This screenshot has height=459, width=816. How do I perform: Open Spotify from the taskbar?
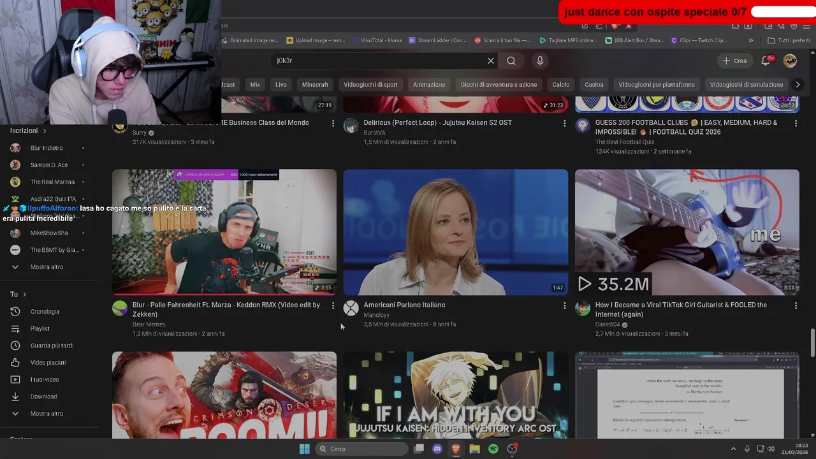pyautogui.click(x=493, y=449)
